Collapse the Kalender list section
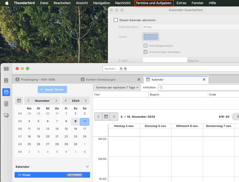The height and width of the screenshot is (182, 239). click(87, 167)
